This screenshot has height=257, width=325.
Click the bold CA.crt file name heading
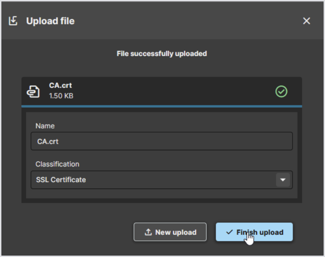(x=60, y=86)
